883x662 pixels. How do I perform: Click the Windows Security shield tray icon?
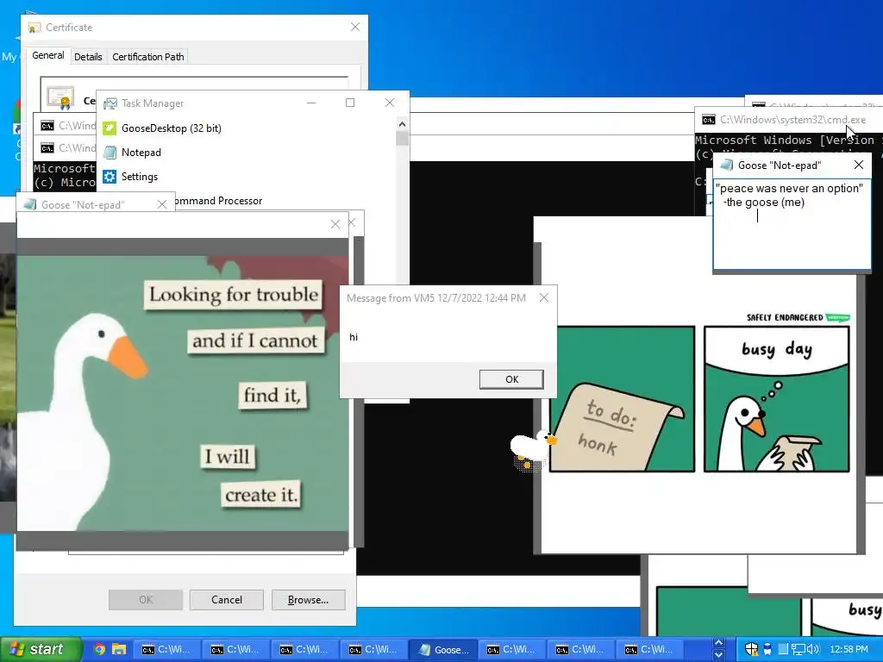click(751, 649)
